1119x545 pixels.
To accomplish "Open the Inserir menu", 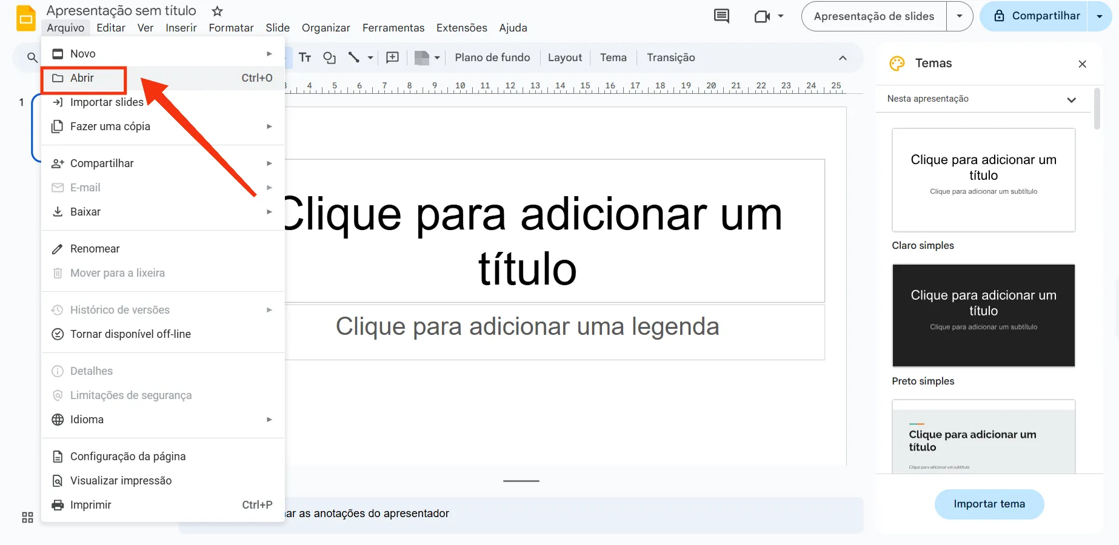I will [181, 28].
